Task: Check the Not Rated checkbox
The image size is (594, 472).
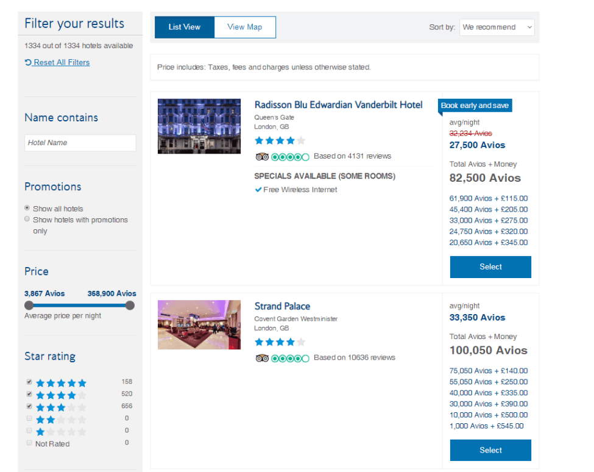Action: [29, 443]
